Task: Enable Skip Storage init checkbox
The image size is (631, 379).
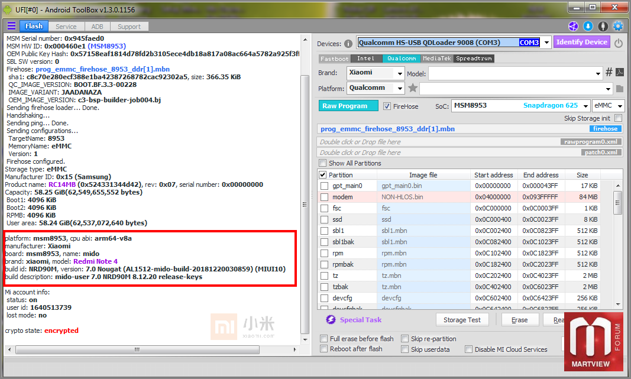Action: tap(619, 118)
